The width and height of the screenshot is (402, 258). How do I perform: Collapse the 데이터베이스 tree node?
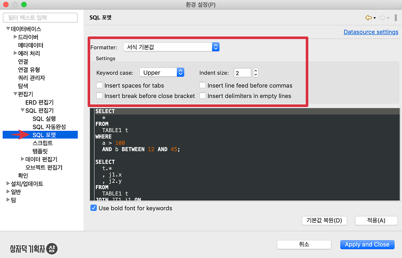click(8, 29)
